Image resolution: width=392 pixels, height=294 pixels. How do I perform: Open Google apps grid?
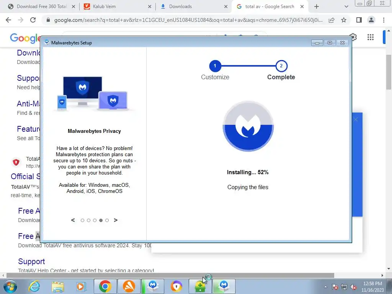coord(371,37)
